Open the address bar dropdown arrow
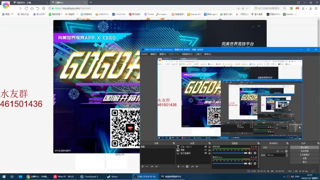The width and height of the screenshot is (320, 180). click(247, 8)
